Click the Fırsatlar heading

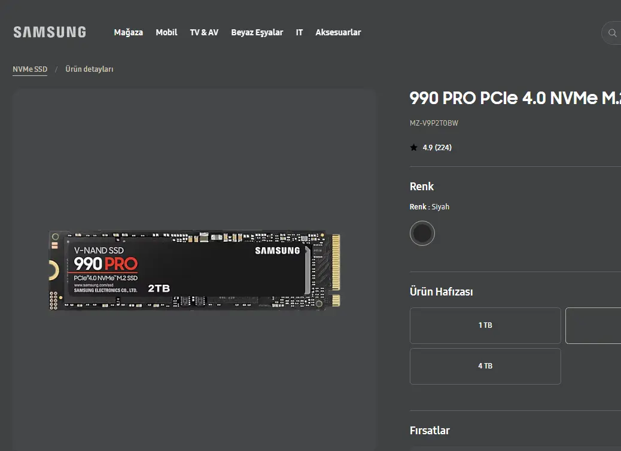tap(430, 431)
